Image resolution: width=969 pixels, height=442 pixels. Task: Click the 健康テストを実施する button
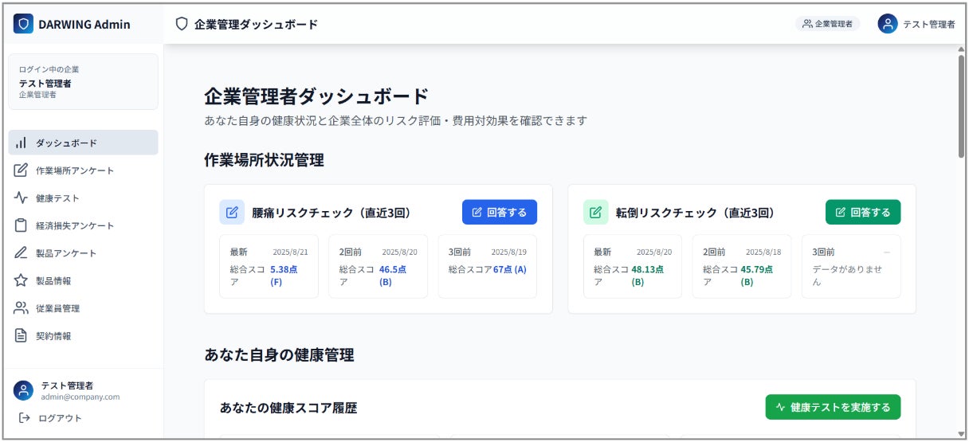click(833, 407)
